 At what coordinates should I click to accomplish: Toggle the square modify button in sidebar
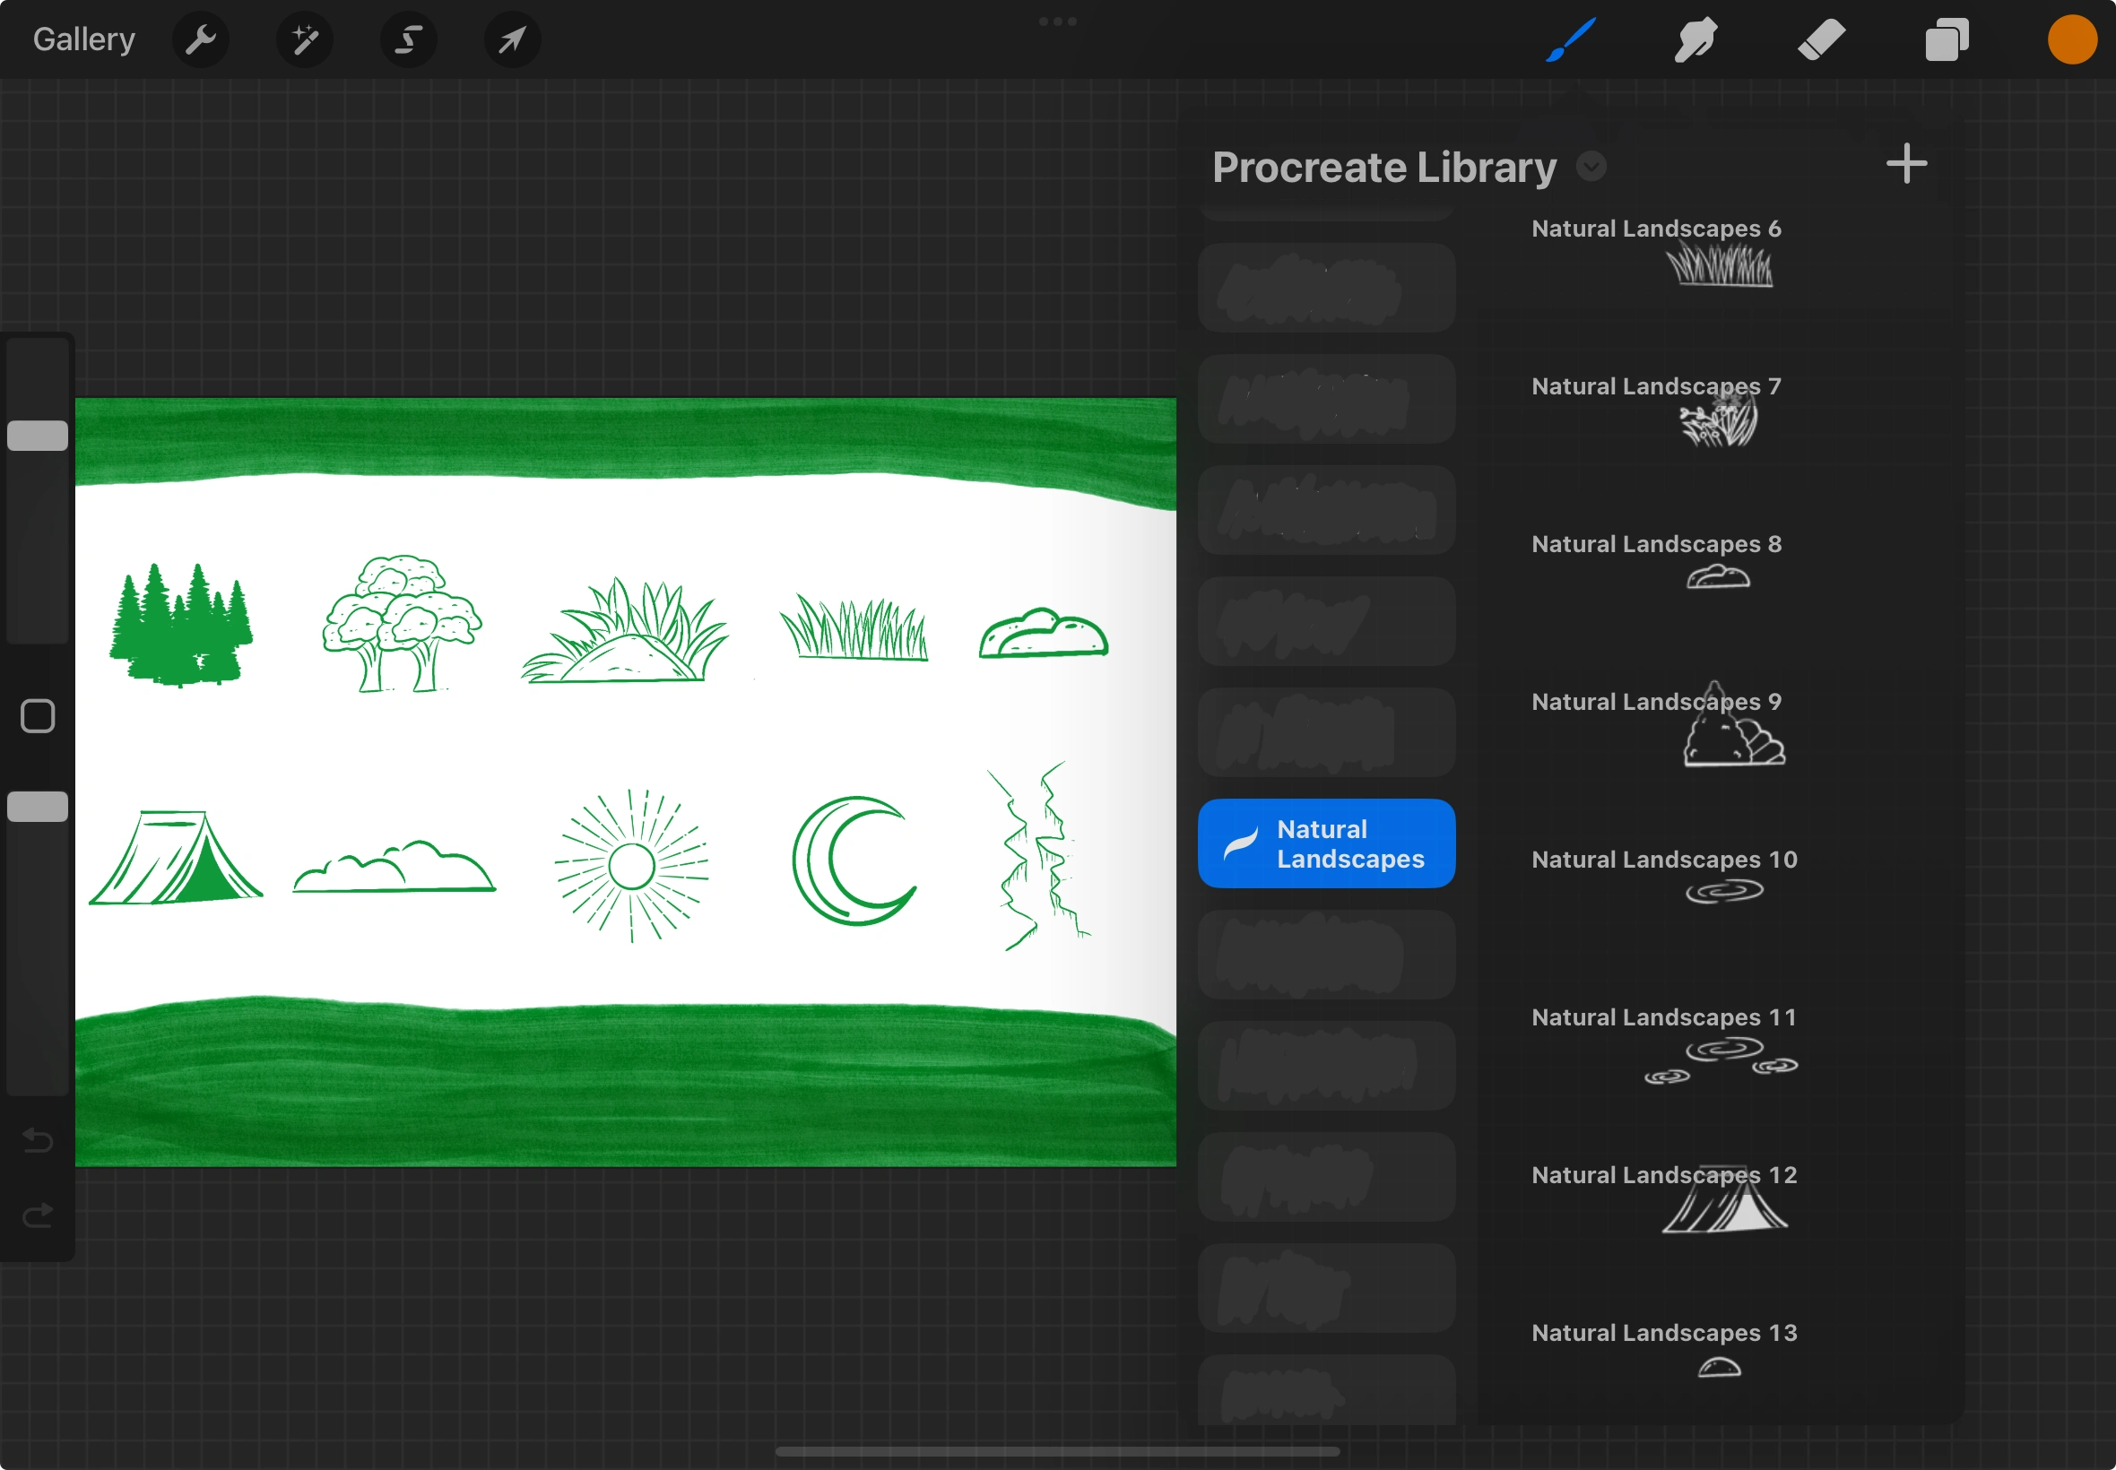[x=38, y=715]
